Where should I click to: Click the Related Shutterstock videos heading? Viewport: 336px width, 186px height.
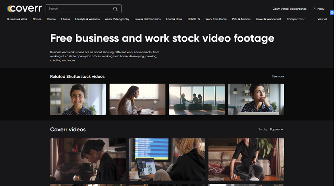click(x=77, y=77)
